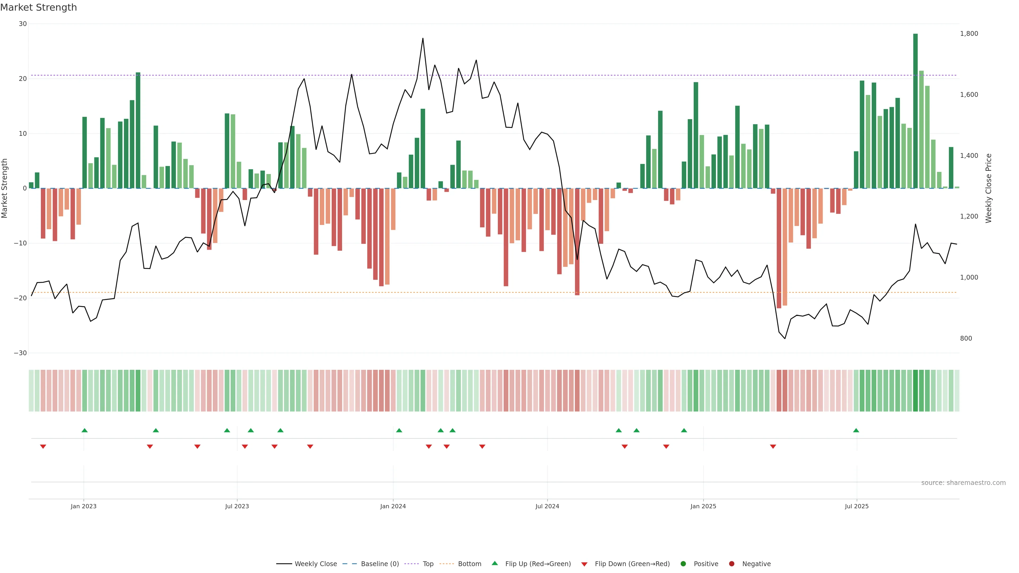Click the source: sharemaestro.com text
Screen dimensions: 1019x573
(x=963, y=483)
